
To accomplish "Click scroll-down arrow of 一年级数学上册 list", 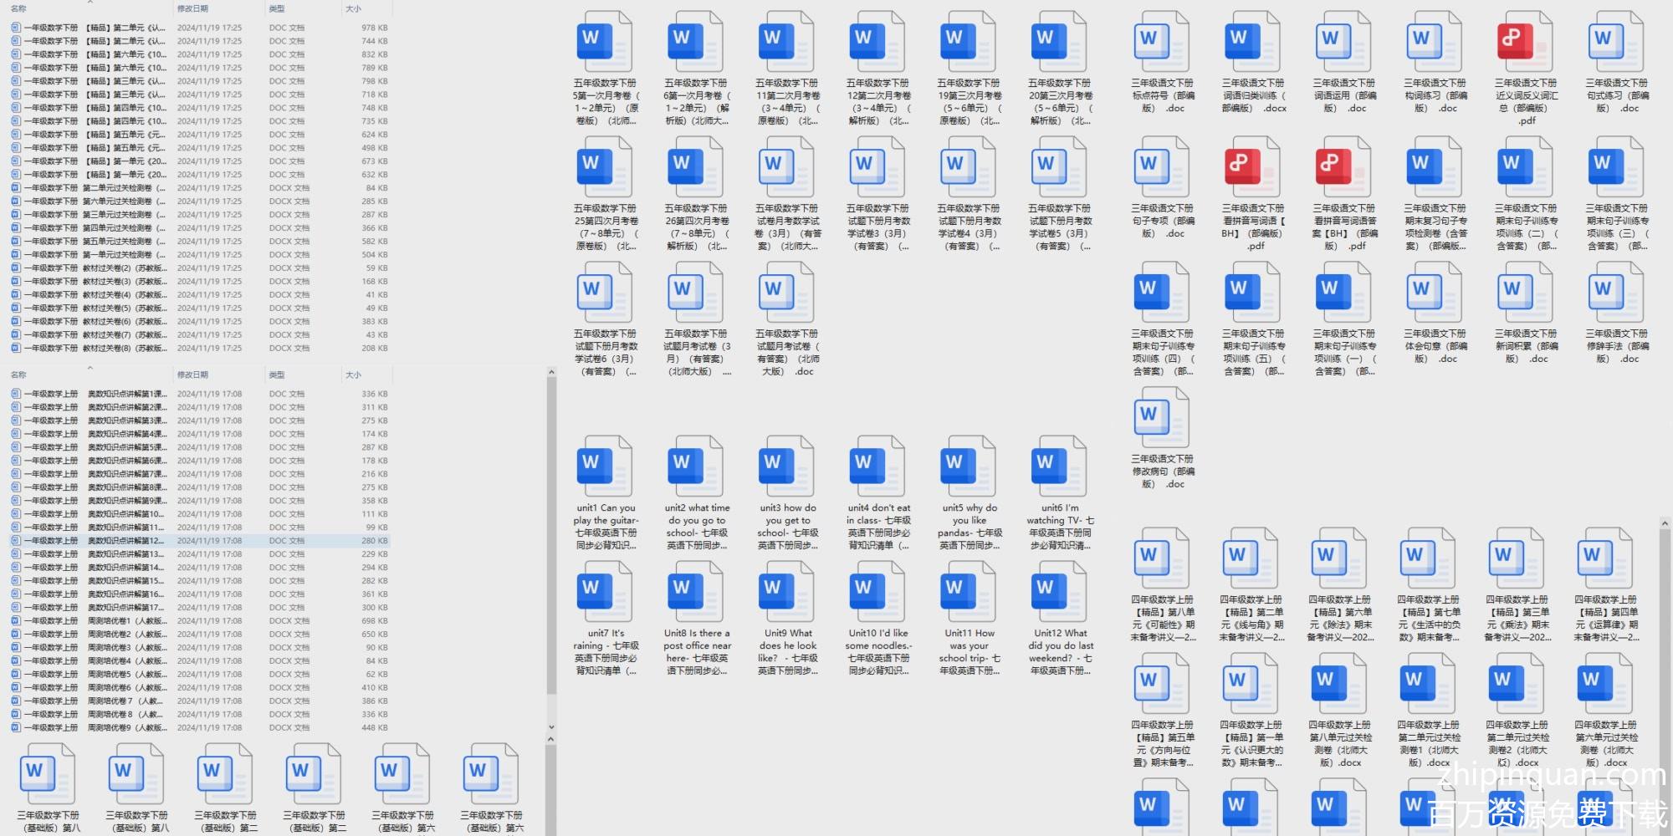I will coord(550,727).
